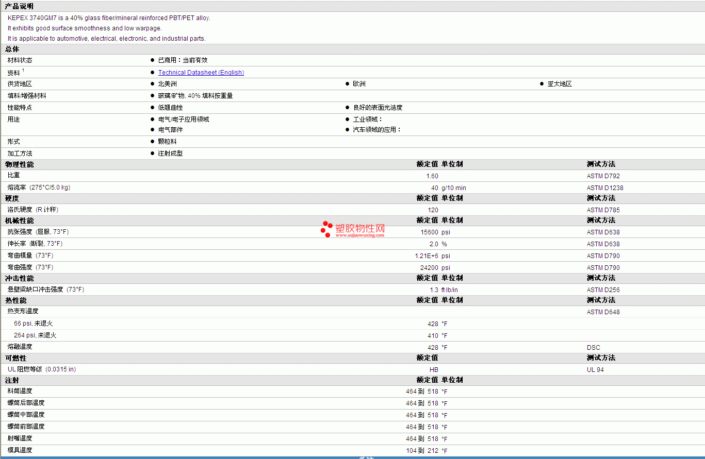Image resolution: width=705 pixels, height=459 pixels.
Task: Click test method "ASTM D648"
Action: pos(603,312)
